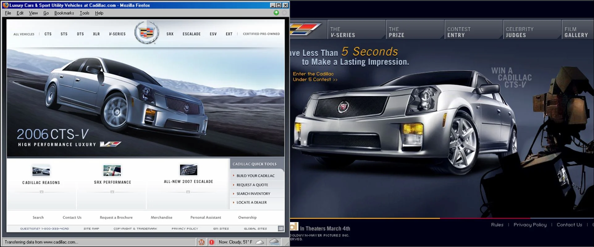594x247 pixels.
Task: Select SRX in the vehicle navigation
Action: (170, 34)
